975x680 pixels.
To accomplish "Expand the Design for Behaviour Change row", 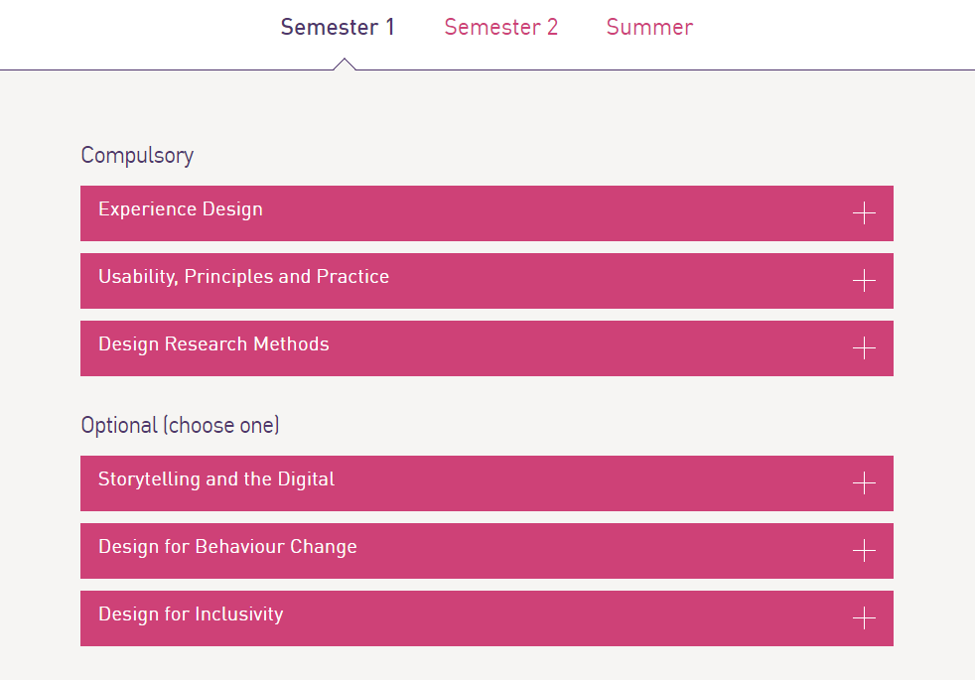I will (x=487, y=551).
